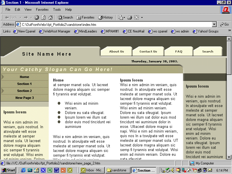Click the envelope icon in the system tray
This screenshot has width=232, height=174.
(210, 170)
